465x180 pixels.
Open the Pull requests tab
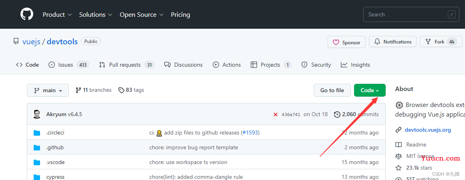[127, 65]
